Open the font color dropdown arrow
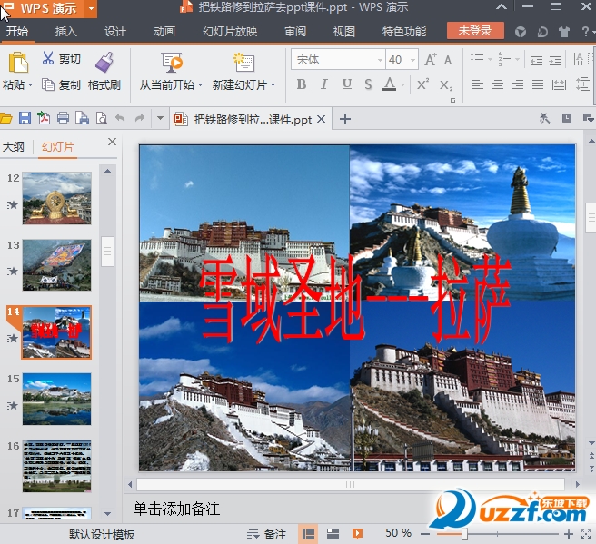Viewport: 596px width, 544px height. click(x=402, y=84)
